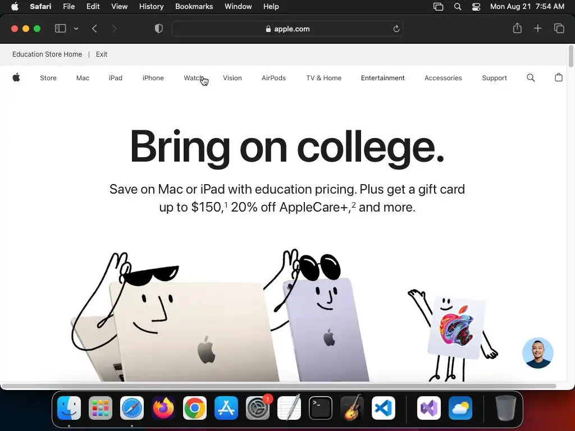Open the Edit menu

[93, 6]
